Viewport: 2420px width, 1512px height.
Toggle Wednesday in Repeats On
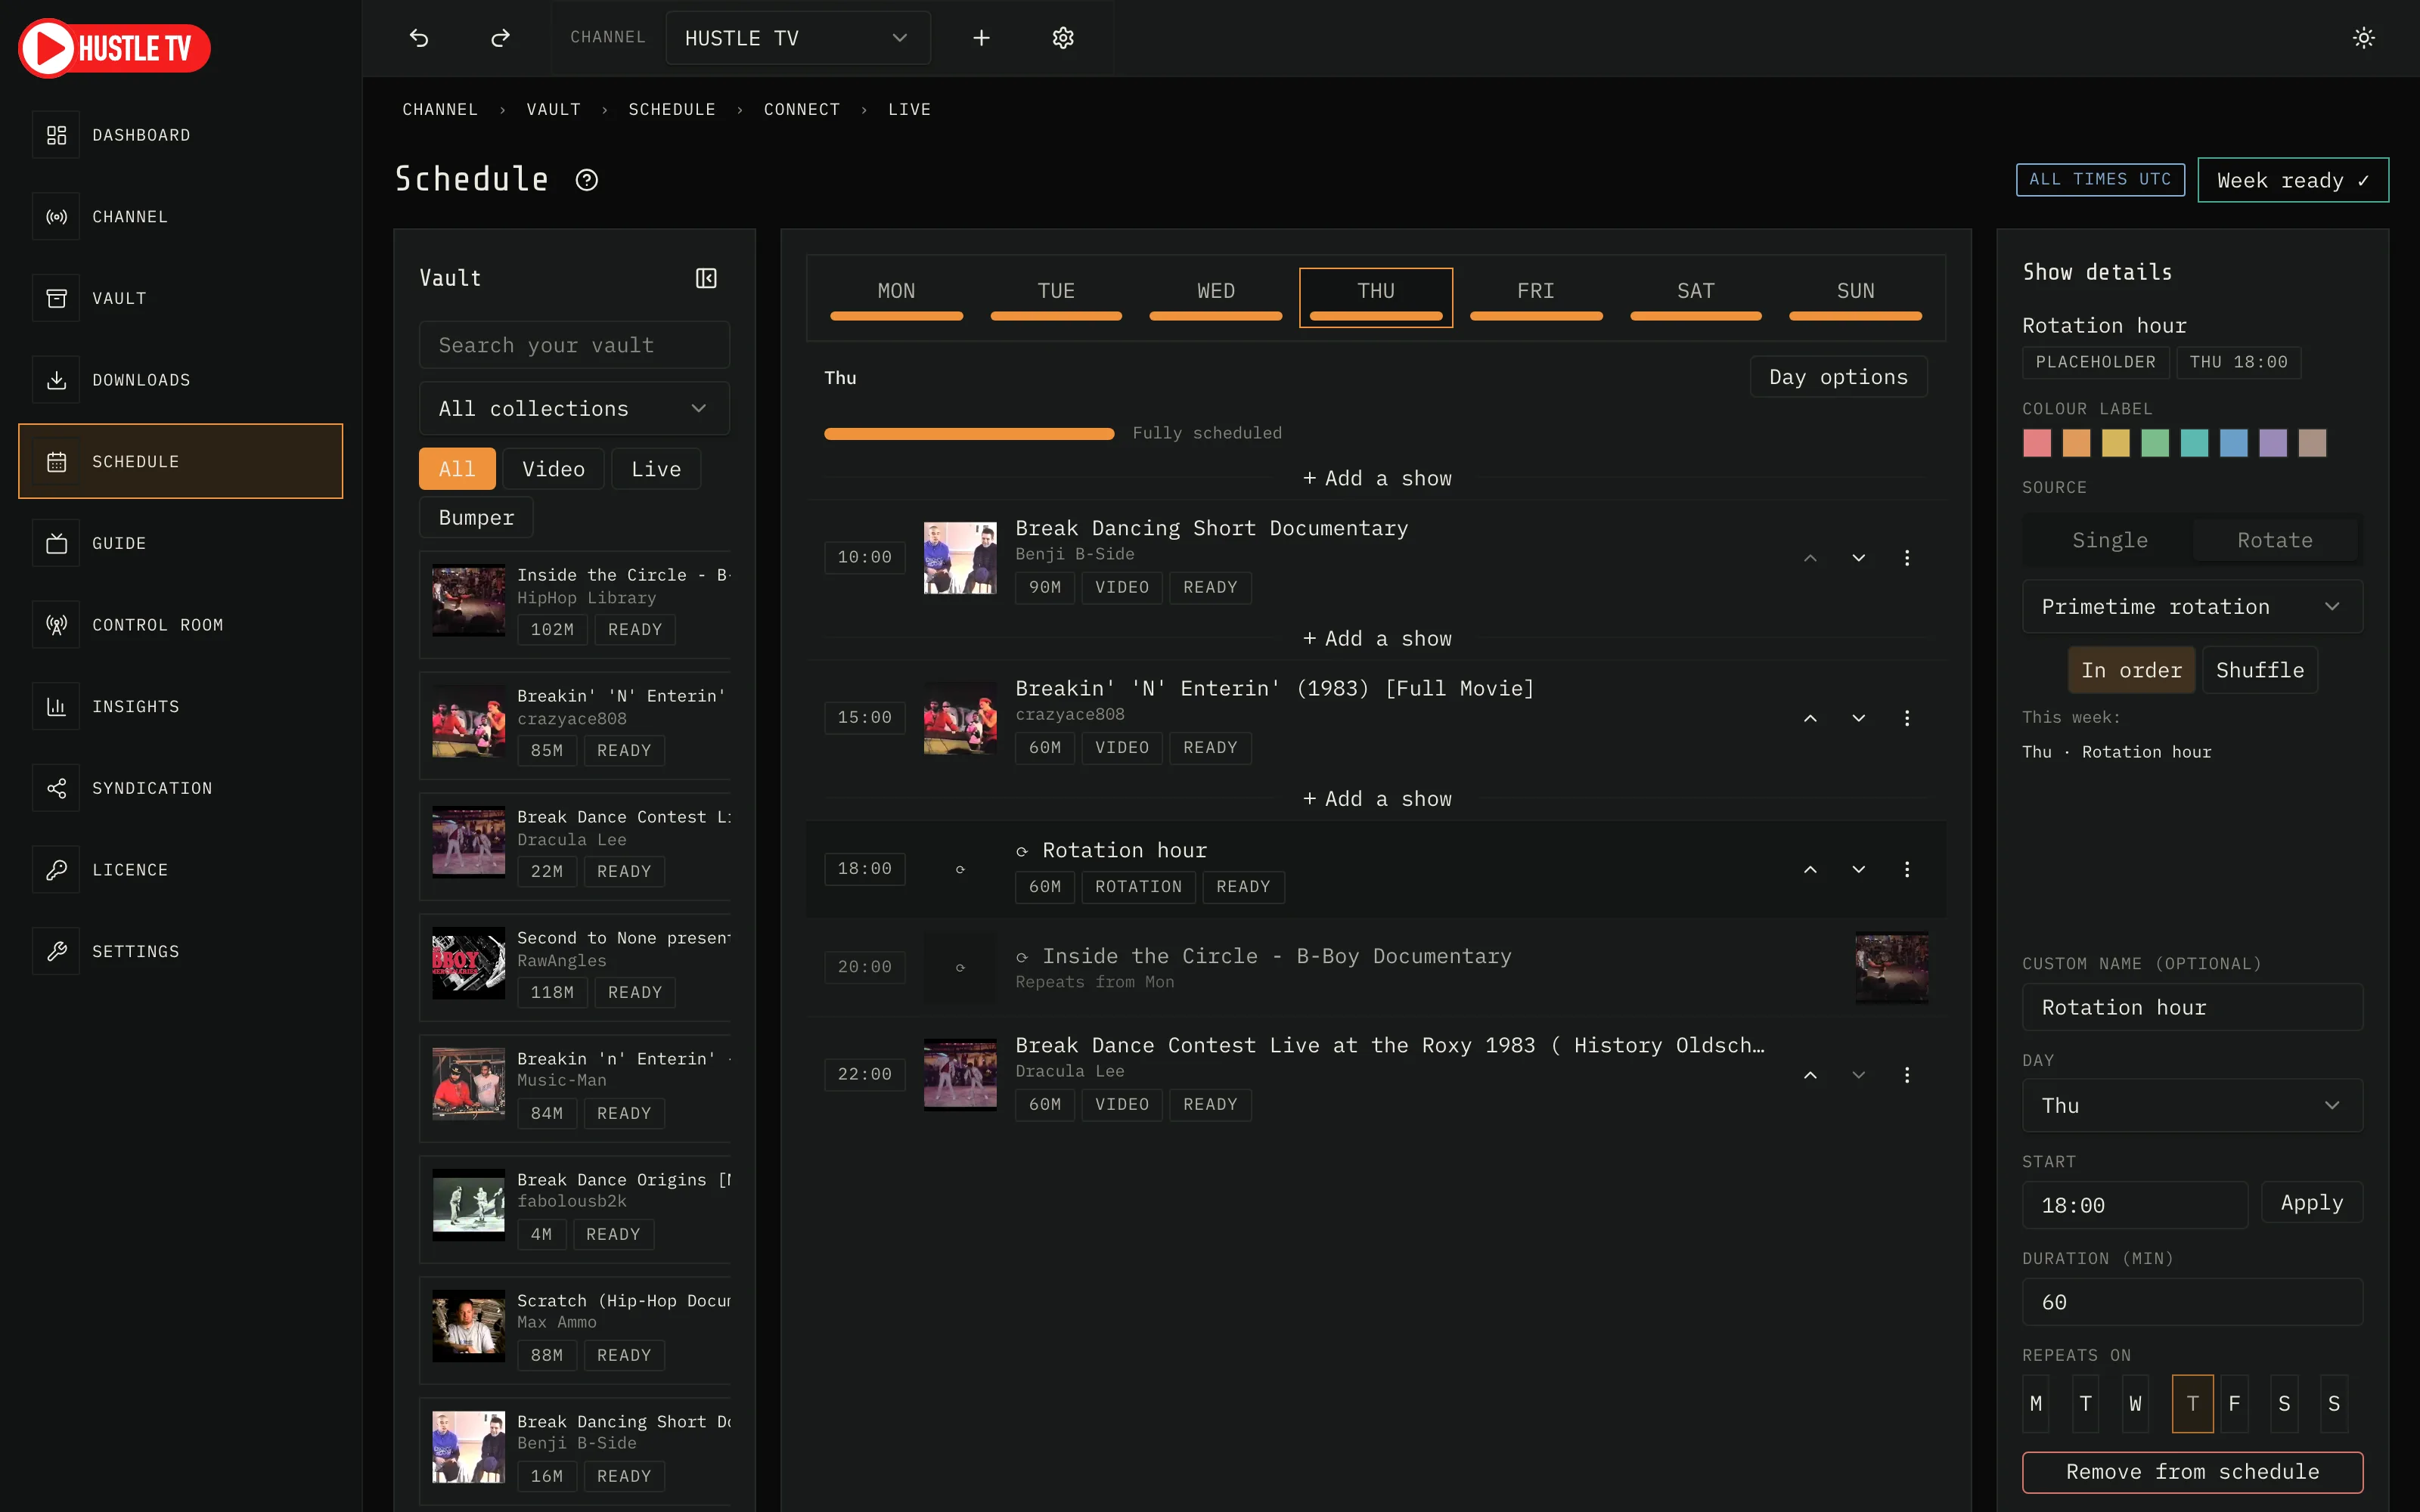click(2135, 1404)
